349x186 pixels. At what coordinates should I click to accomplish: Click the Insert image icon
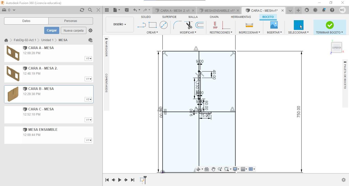tap(274, 25)
